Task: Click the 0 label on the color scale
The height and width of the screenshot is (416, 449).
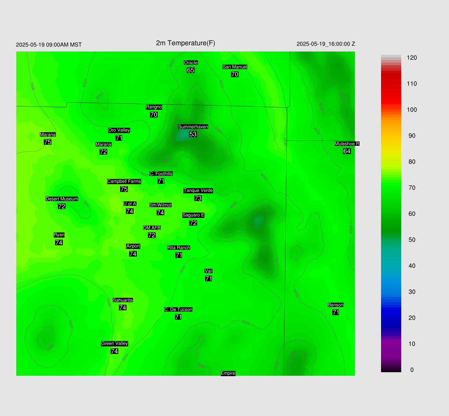Action: pos(412,370)
